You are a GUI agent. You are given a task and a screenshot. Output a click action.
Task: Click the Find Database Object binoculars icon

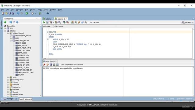[x=48, y=13]
